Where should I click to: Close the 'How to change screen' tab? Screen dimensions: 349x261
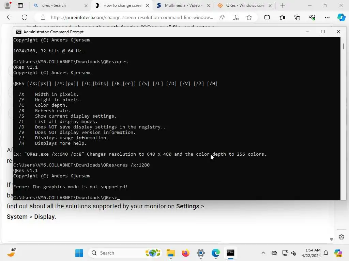click(x=147, y=5)
